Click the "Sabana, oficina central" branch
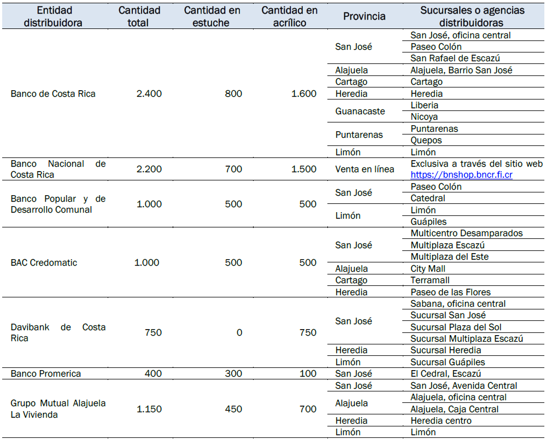Screen dimensions: 546x439 (x=458, y=304)
